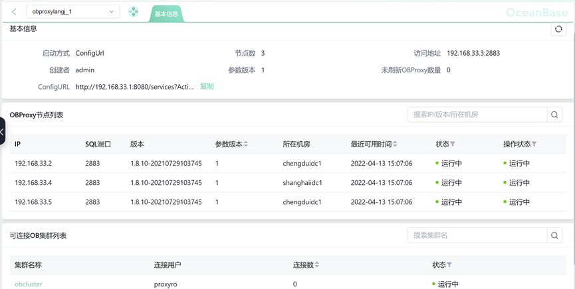The image size is (575, 289).
Task: Click the 可连接OB集群列表 section title
Action: pos(38,235)
